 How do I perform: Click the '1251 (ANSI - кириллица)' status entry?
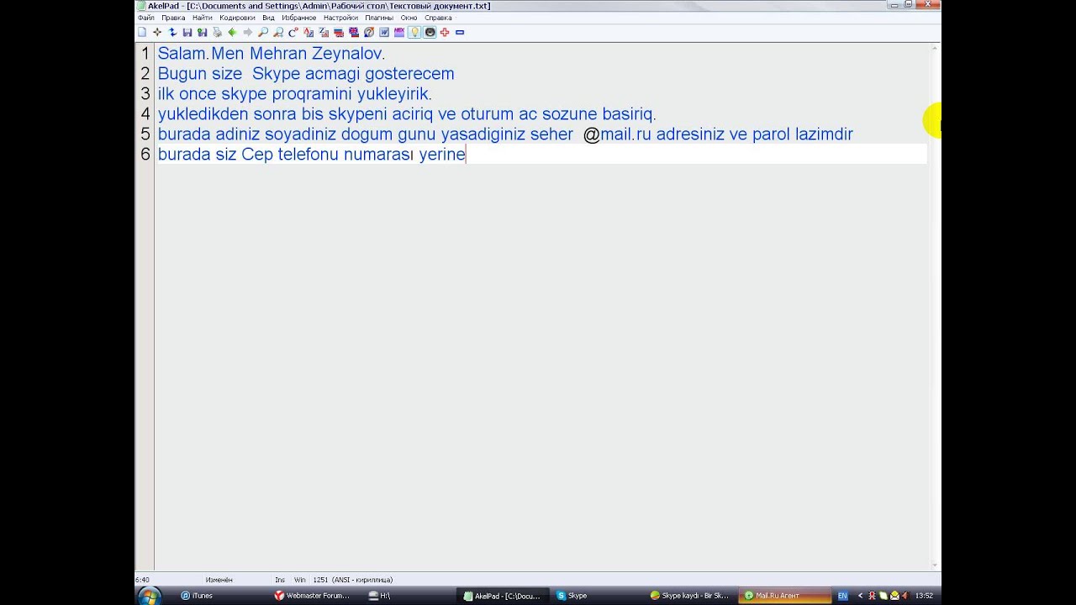[353, 580]
